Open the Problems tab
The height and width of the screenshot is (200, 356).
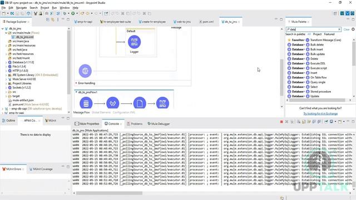point(135,124)
